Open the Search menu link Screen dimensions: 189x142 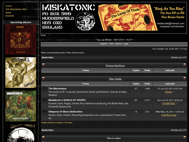click(118, 44)
